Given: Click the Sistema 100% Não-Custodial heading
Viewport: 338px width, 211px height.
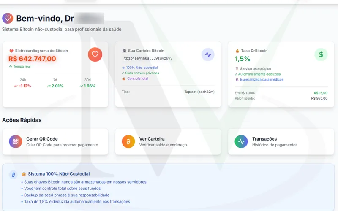Looking at the screenshot, I should pos(59,174).
